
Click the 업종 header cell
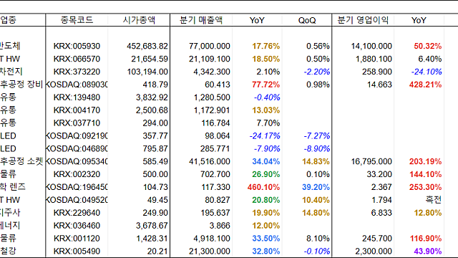click(8, 20)
